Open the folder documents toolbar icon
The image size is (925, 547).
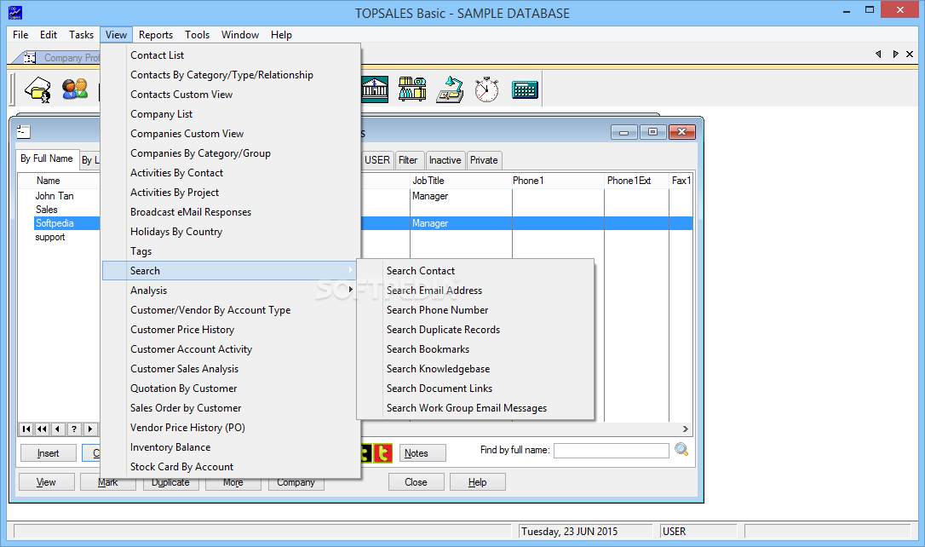(37, 89)
